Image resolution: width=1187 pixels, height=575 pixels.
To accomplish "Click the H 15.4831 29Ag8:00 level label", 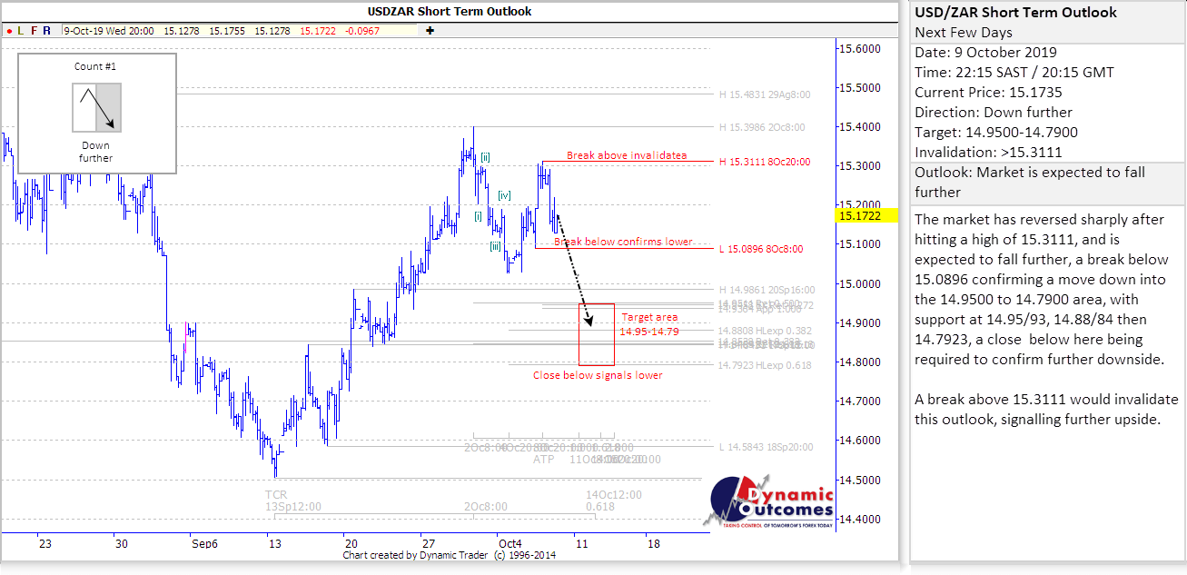I will pos(764,94).
